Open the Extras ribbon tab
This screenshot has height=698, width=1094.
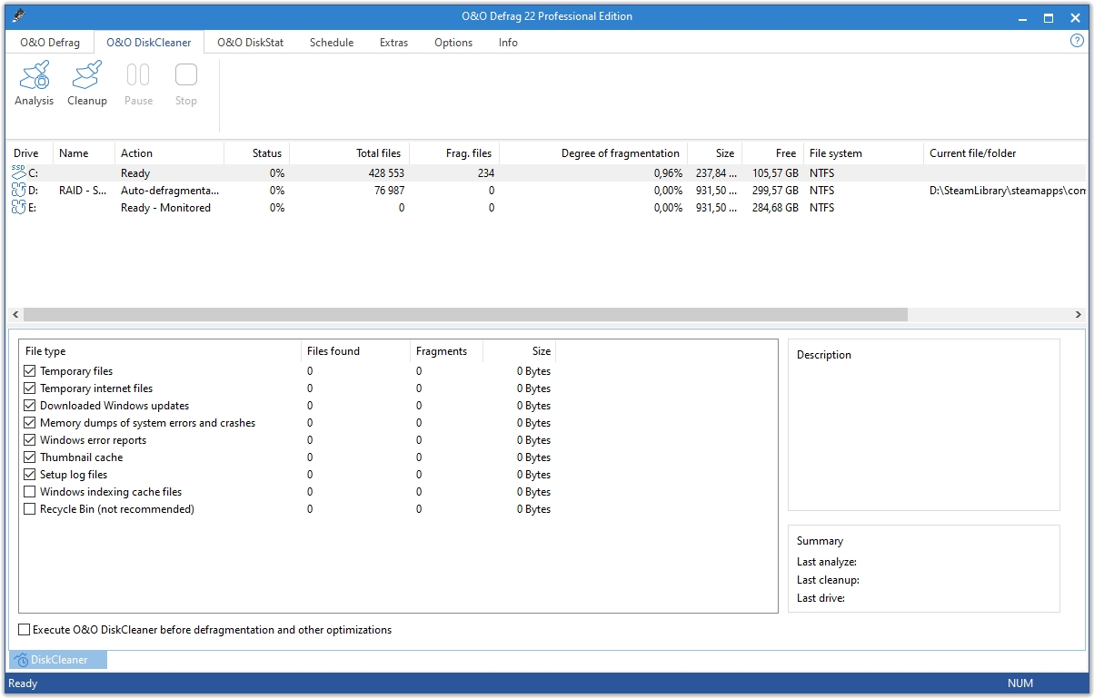click(393, 43)
